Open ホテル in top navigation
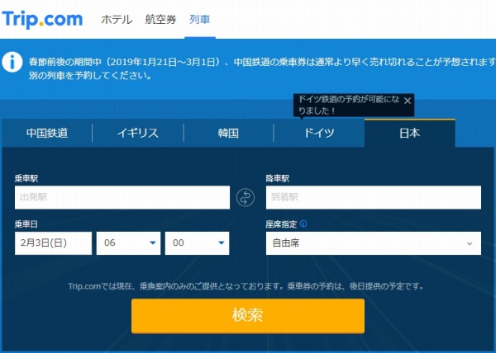496x353 pixels. [x=117, y=20]
